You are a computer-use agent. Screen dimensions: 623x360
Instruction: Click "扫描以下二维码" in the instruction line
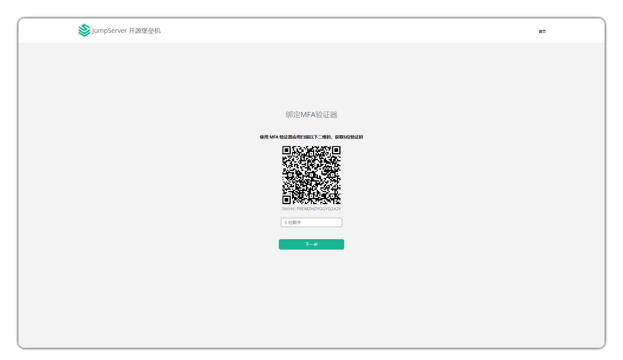pyautogui.click(x=316, y=137)
